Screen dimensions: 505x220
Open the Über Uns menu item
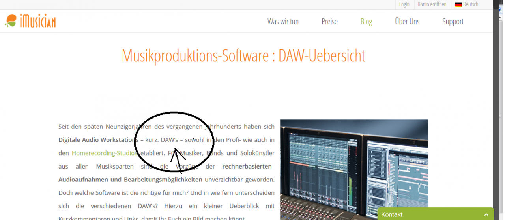[407, 21]
